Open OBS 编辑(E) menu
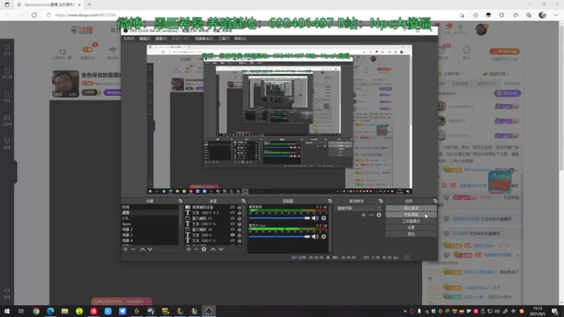564x317 pixels. (x=145, y=39)
